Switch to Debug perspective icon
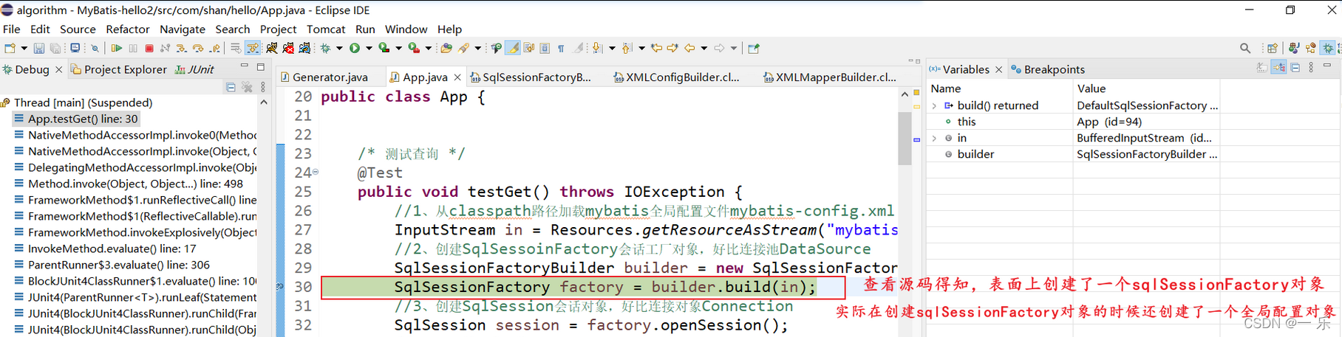 click(x=1327, y=48)
